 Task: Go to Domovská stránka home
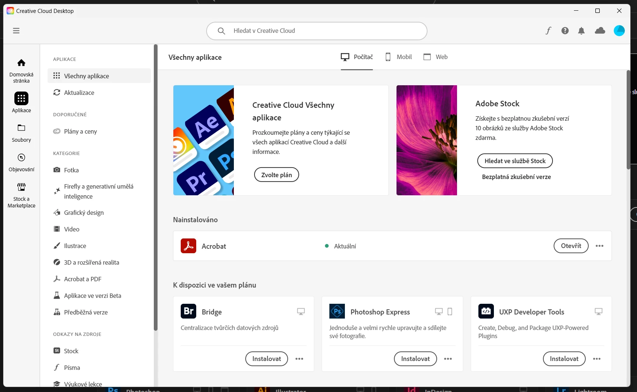[x=21, y=71]
